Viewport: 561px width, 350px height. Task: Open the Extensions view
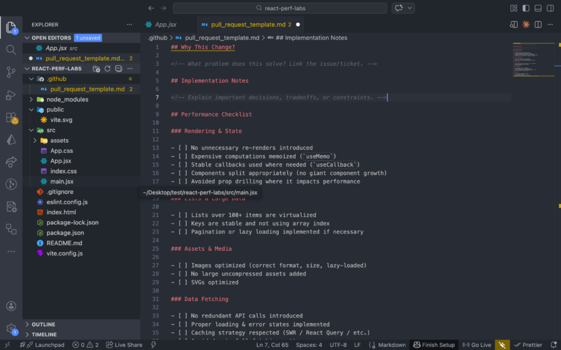coord(11,117)
